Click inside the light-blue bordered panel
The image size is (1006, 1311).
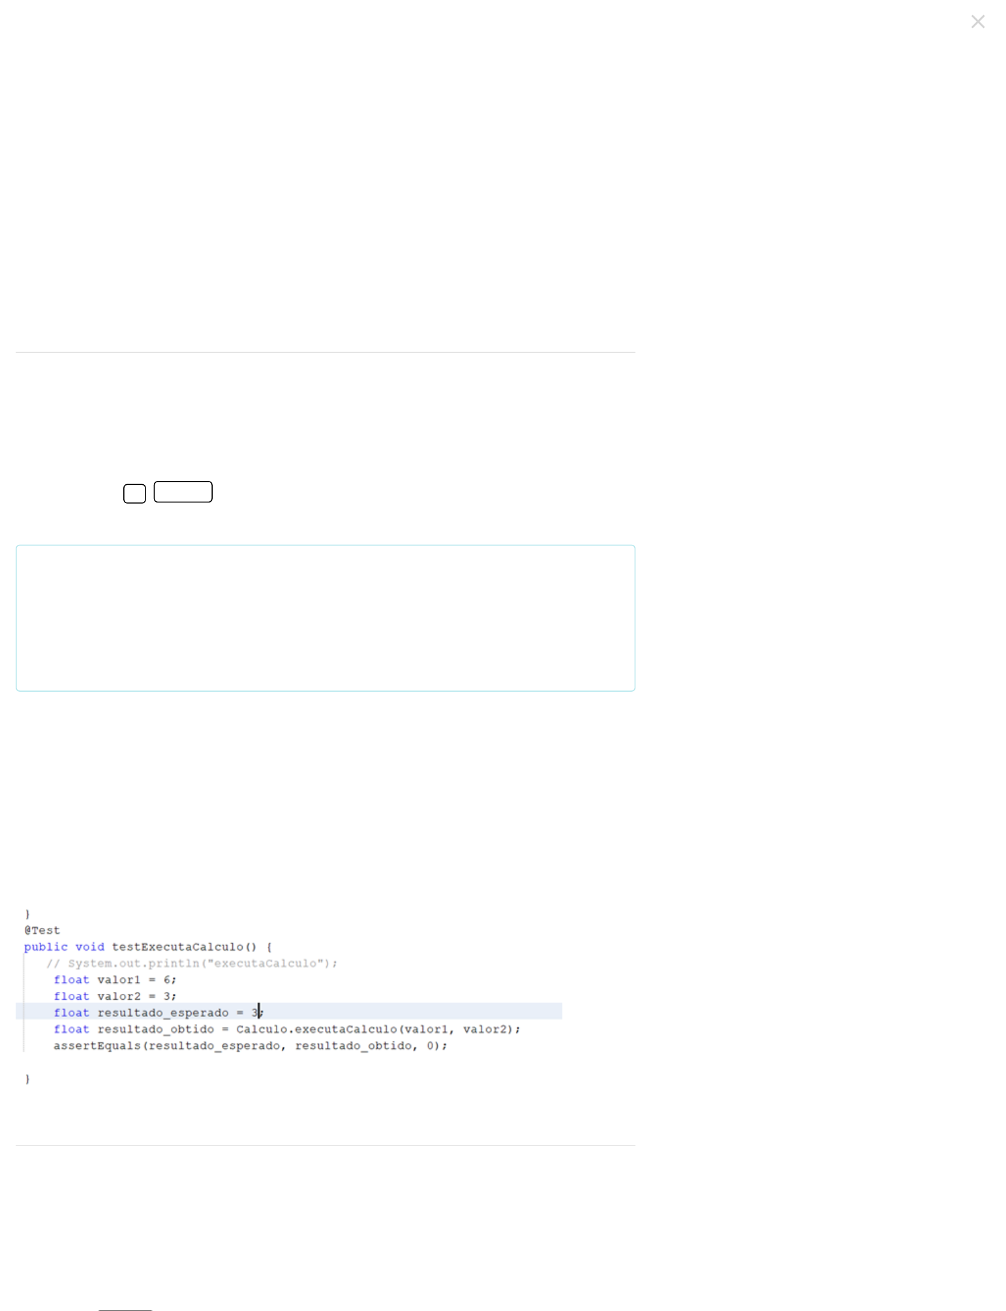pos(325,617)
